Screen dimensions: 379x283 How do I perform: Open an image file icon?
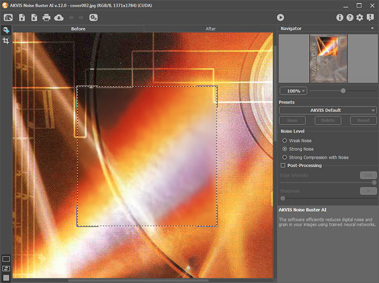[22, 18]
